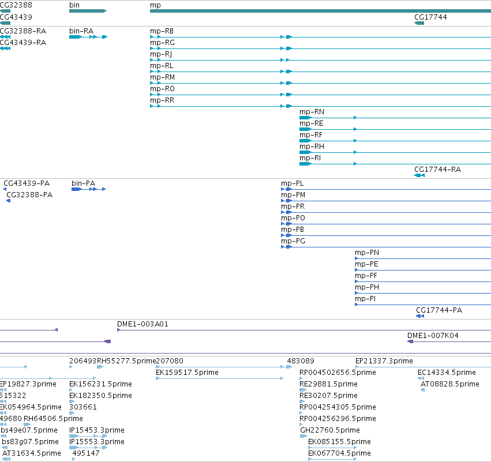The image size is (491, 462).
Task: Select transcript mp-RI
Action: 310,159
